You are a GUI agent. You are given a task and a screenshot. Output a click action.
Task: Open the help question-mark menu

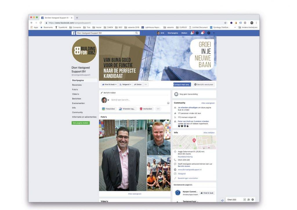pos(209,33)
